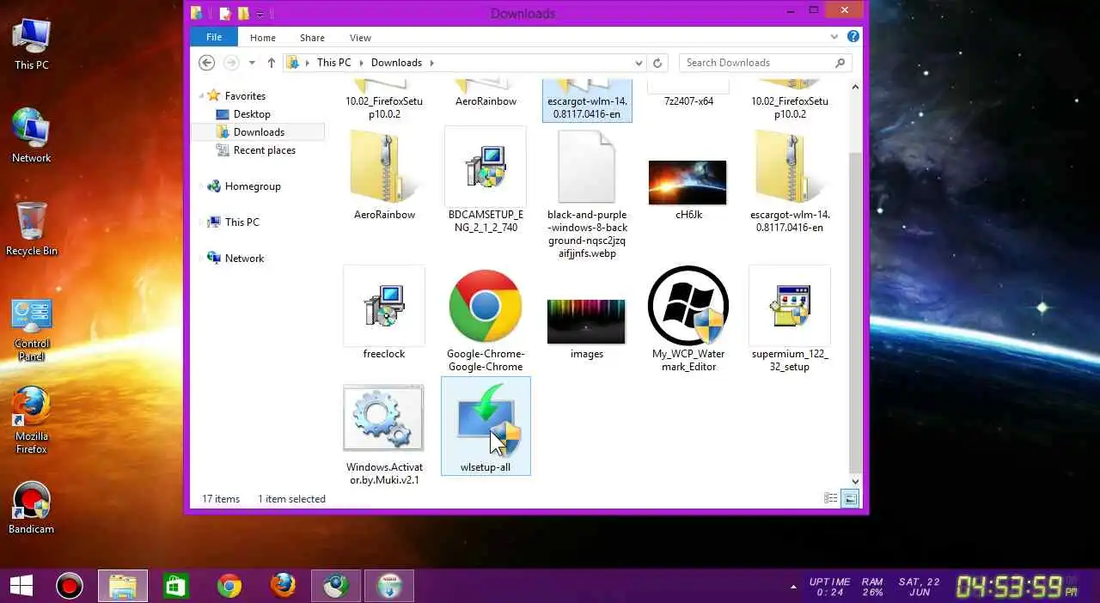Select the Control Panel desktop icon
This screenshot has height=603, width=1100.
[32, 330]
